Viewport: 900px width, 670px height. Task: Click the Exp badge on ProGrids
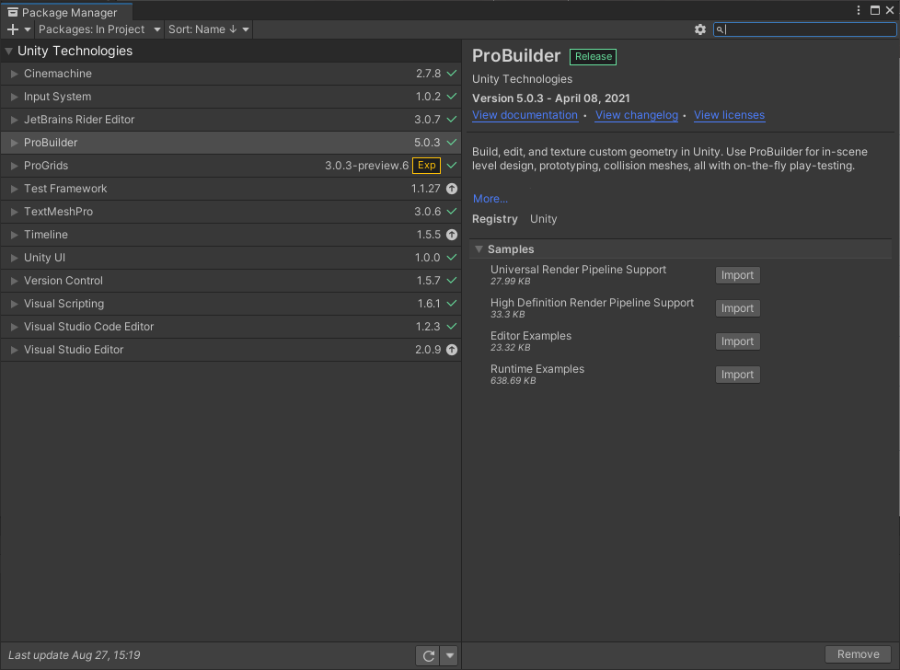(x=426, y=166)
